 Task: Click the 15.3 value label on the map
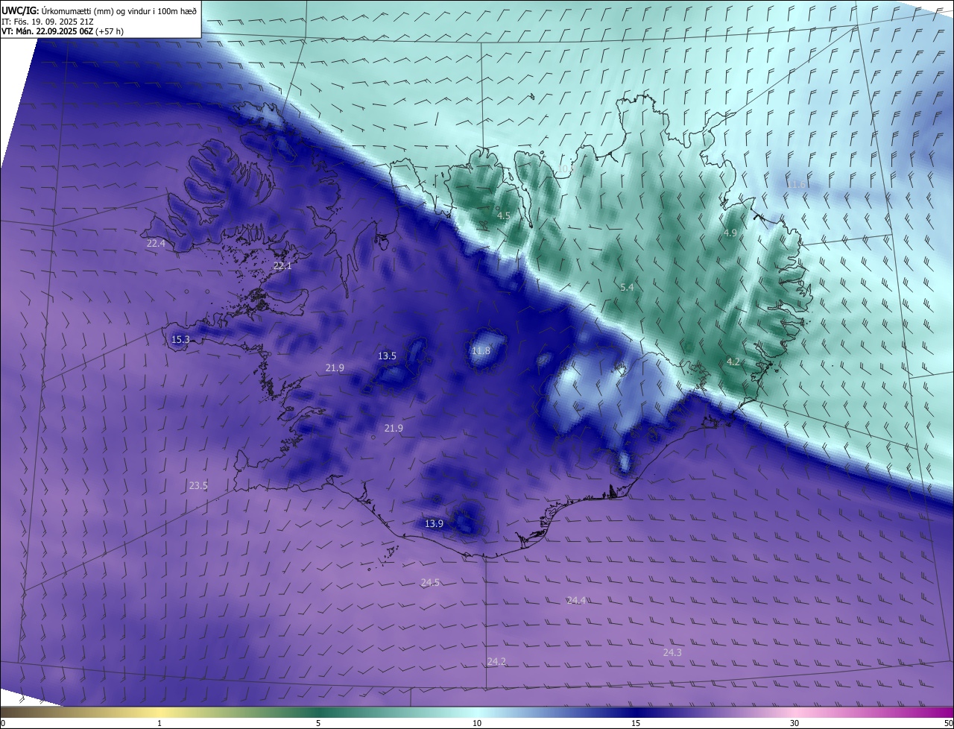(180, 339)
